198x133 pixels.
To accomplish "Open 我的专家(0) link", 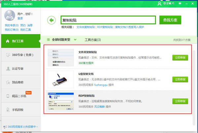I will [x=12, y=25].
